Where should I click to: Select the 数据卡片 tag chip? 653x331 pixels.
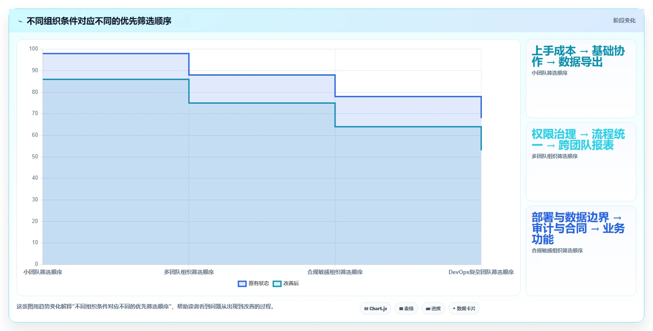[x=464, y=308]
